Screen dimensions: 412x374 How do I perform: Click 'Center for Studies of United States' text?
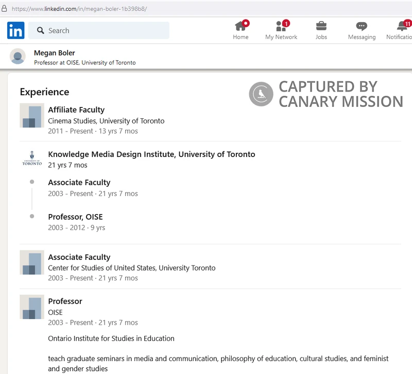(x=132, y=268)
